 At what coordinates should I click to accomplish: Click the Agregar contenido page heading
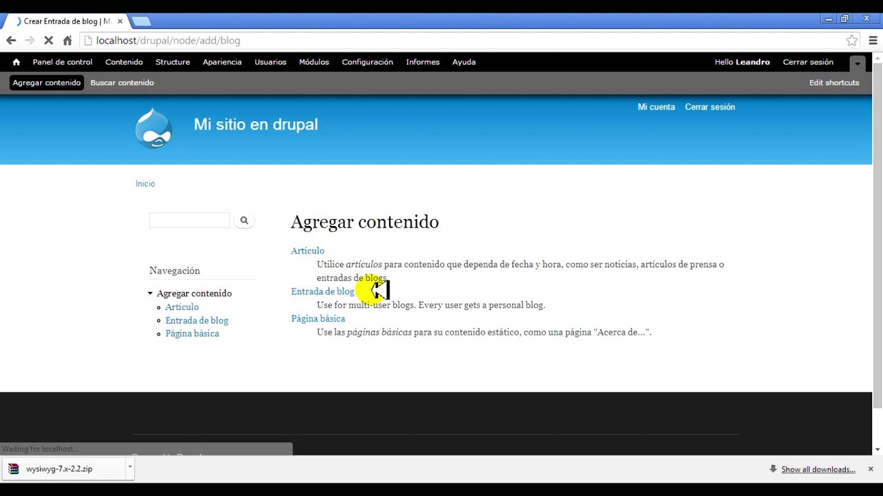click(x=364, y=222)
